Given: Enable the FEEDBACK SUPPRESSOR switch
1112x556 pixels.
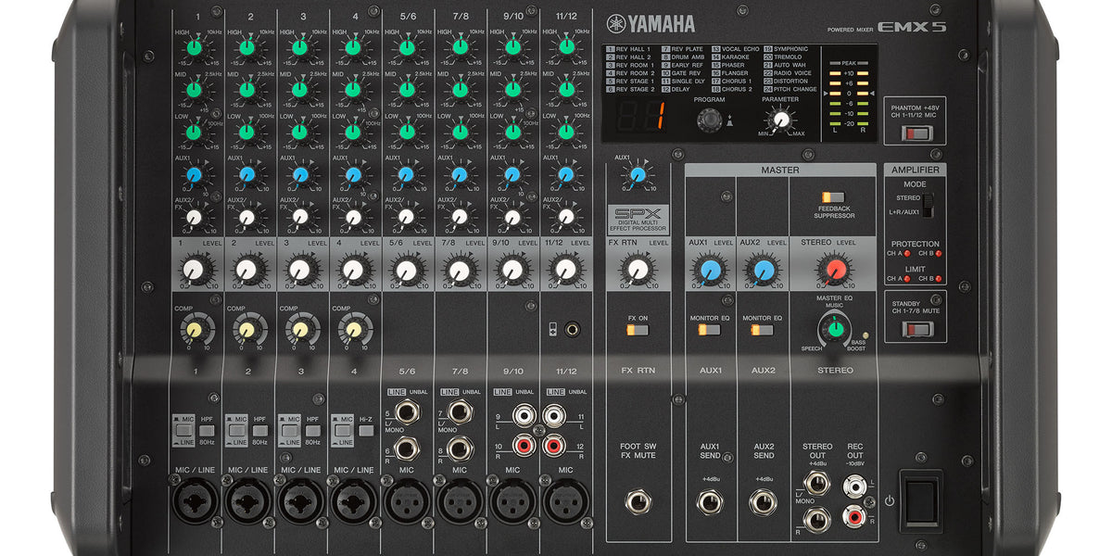Looking at the screenshot, I should click(x=833, y=197).
